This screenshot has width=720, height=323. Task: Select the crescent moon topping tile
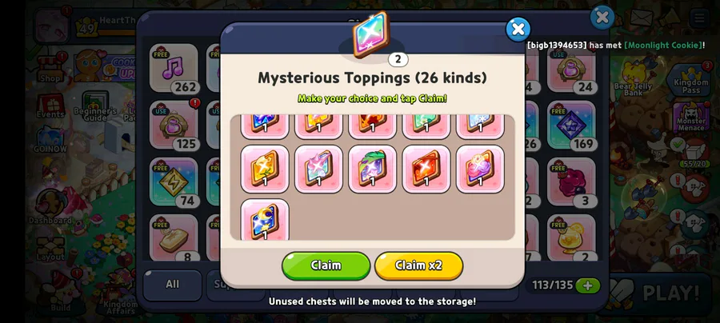tap(265, 220)
